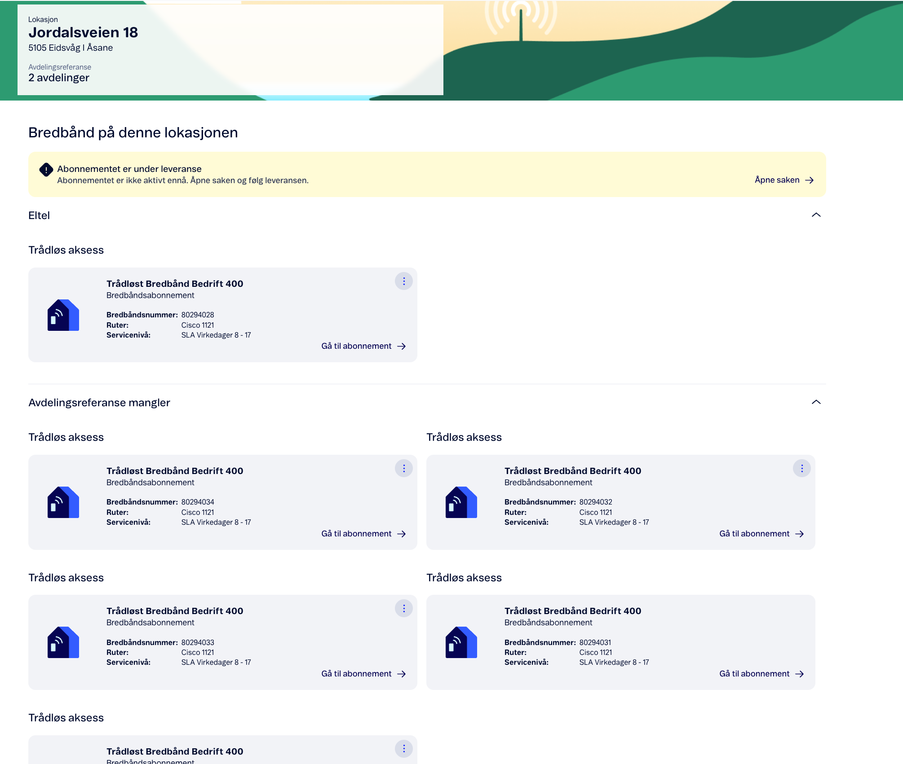Click the Jordalsveien 18 location title
903x764 pixels.
pyautogui.click(x=83, y=32)
